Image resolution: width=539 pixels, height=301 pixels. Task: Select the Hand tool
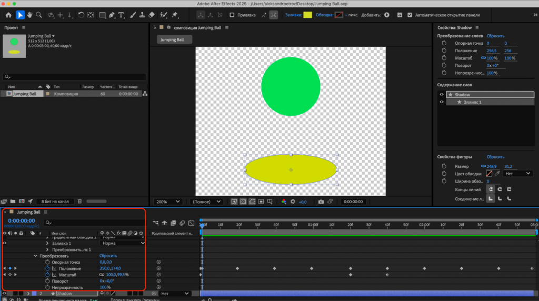[29, 15]
